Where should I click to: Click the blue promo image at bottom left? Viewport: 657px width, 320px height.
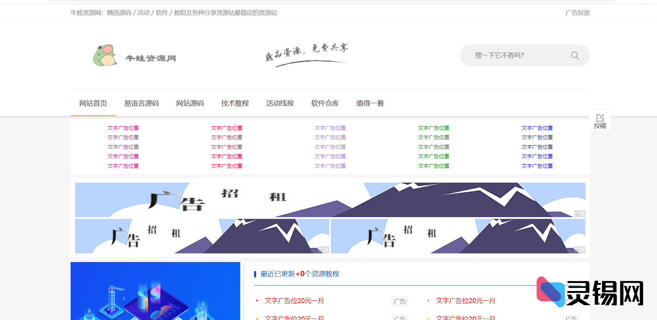click(x=155, y=291)
